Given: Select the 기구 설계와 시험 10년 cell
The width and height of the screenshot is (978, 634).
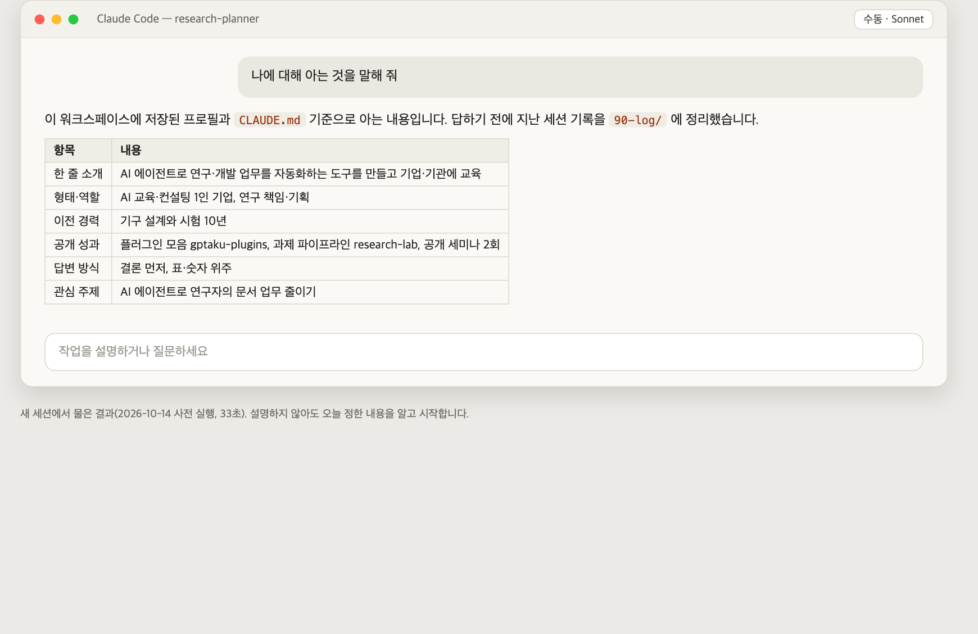Looking at the screenshot, I should coord(310,221).
